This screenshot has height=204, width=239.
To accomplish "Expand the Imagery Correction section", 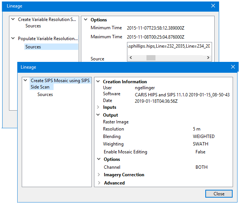I will click(99, 175).
